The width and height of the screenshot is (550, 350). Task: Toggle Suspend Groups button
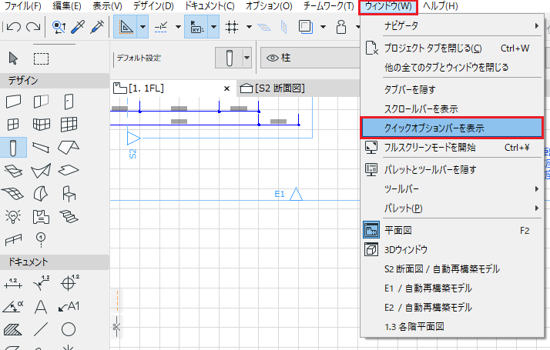[x=341, y=27]
